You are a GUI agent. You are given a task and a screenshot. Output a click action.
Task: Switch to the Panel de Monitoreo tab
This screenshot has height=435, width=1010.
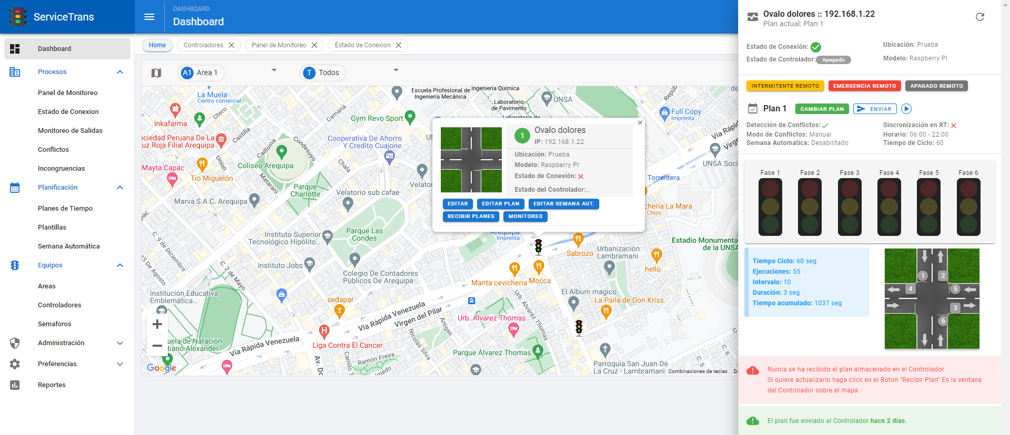tap(279, 45)
